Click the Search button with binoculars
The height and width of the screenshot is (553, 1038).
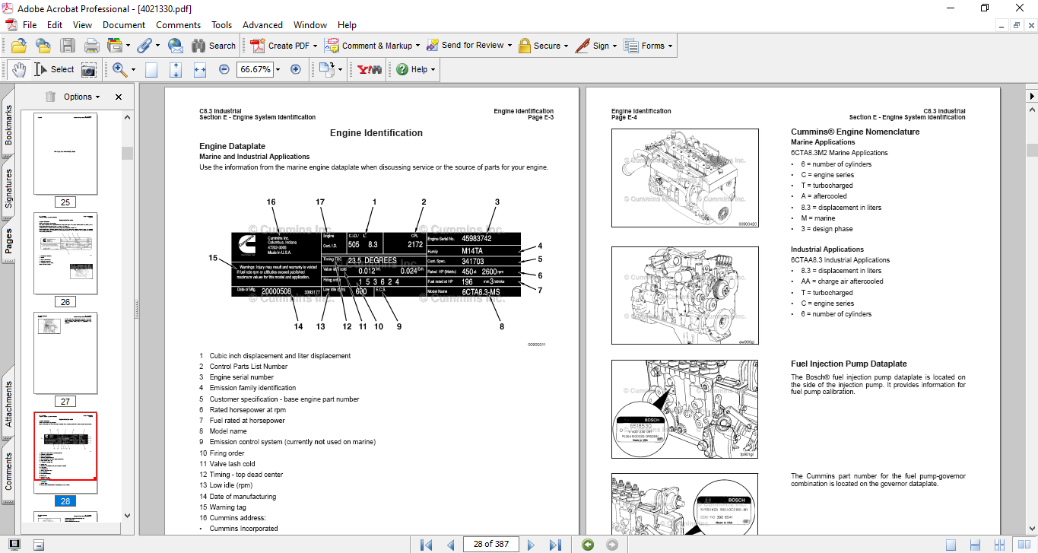click(214, 46)
